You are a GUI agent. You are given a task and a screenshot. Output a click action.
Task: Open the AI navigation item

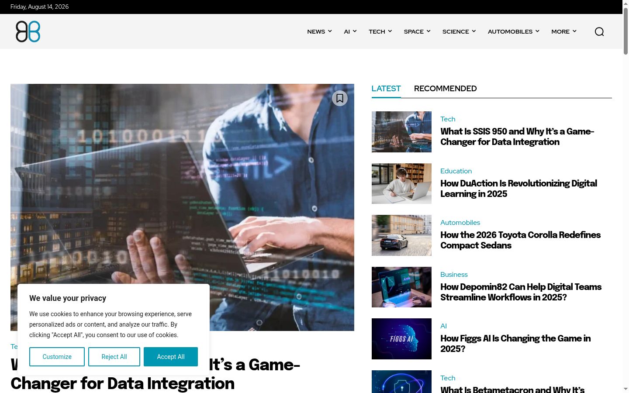click(x=347, y=31)
